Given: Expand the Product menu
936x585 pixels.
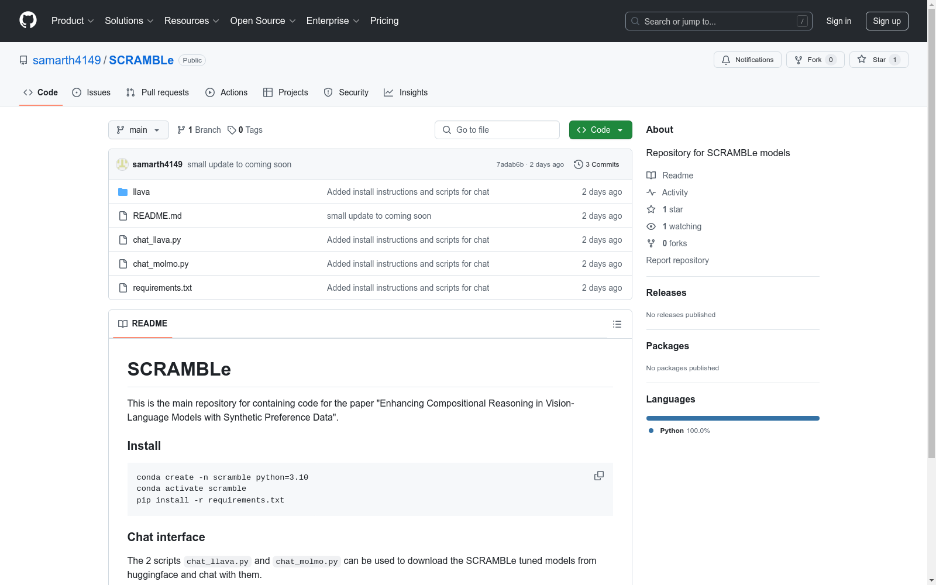Looking at the screenshot, I should tap(73, 20).
